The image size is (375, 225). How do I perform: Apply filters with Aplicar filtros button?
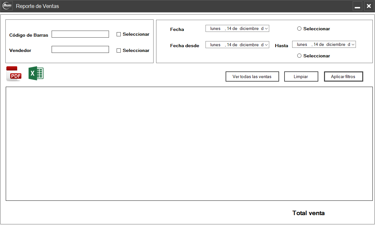click(343, 77)
